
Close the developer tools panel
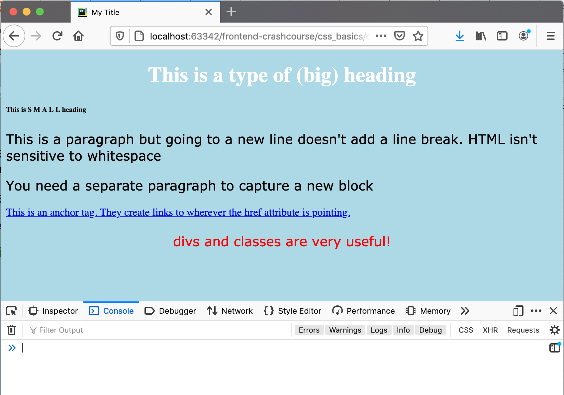[x=553, y=311]
